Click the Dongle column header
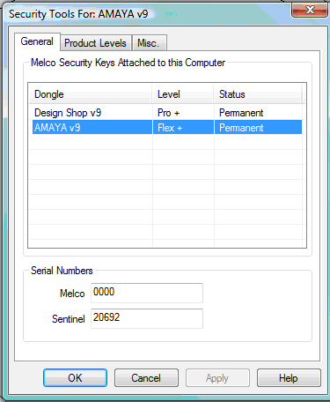This screenshot has width=330, height=402. coord(91,94)
